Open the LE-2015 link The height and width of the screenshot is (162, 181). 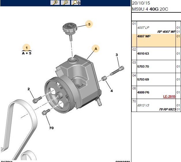(169, 96)
